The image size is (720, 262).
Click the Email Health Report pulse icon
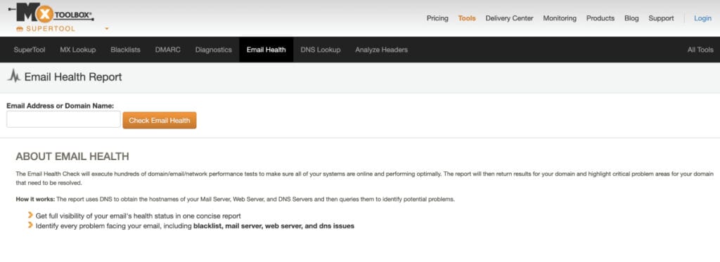click(14, 76)
